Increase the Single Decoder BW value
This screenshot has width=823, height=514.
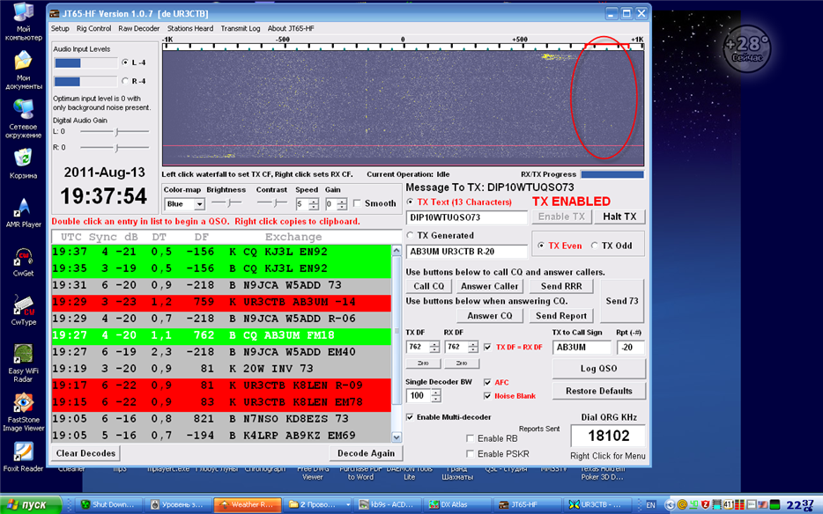coord(434,393)
